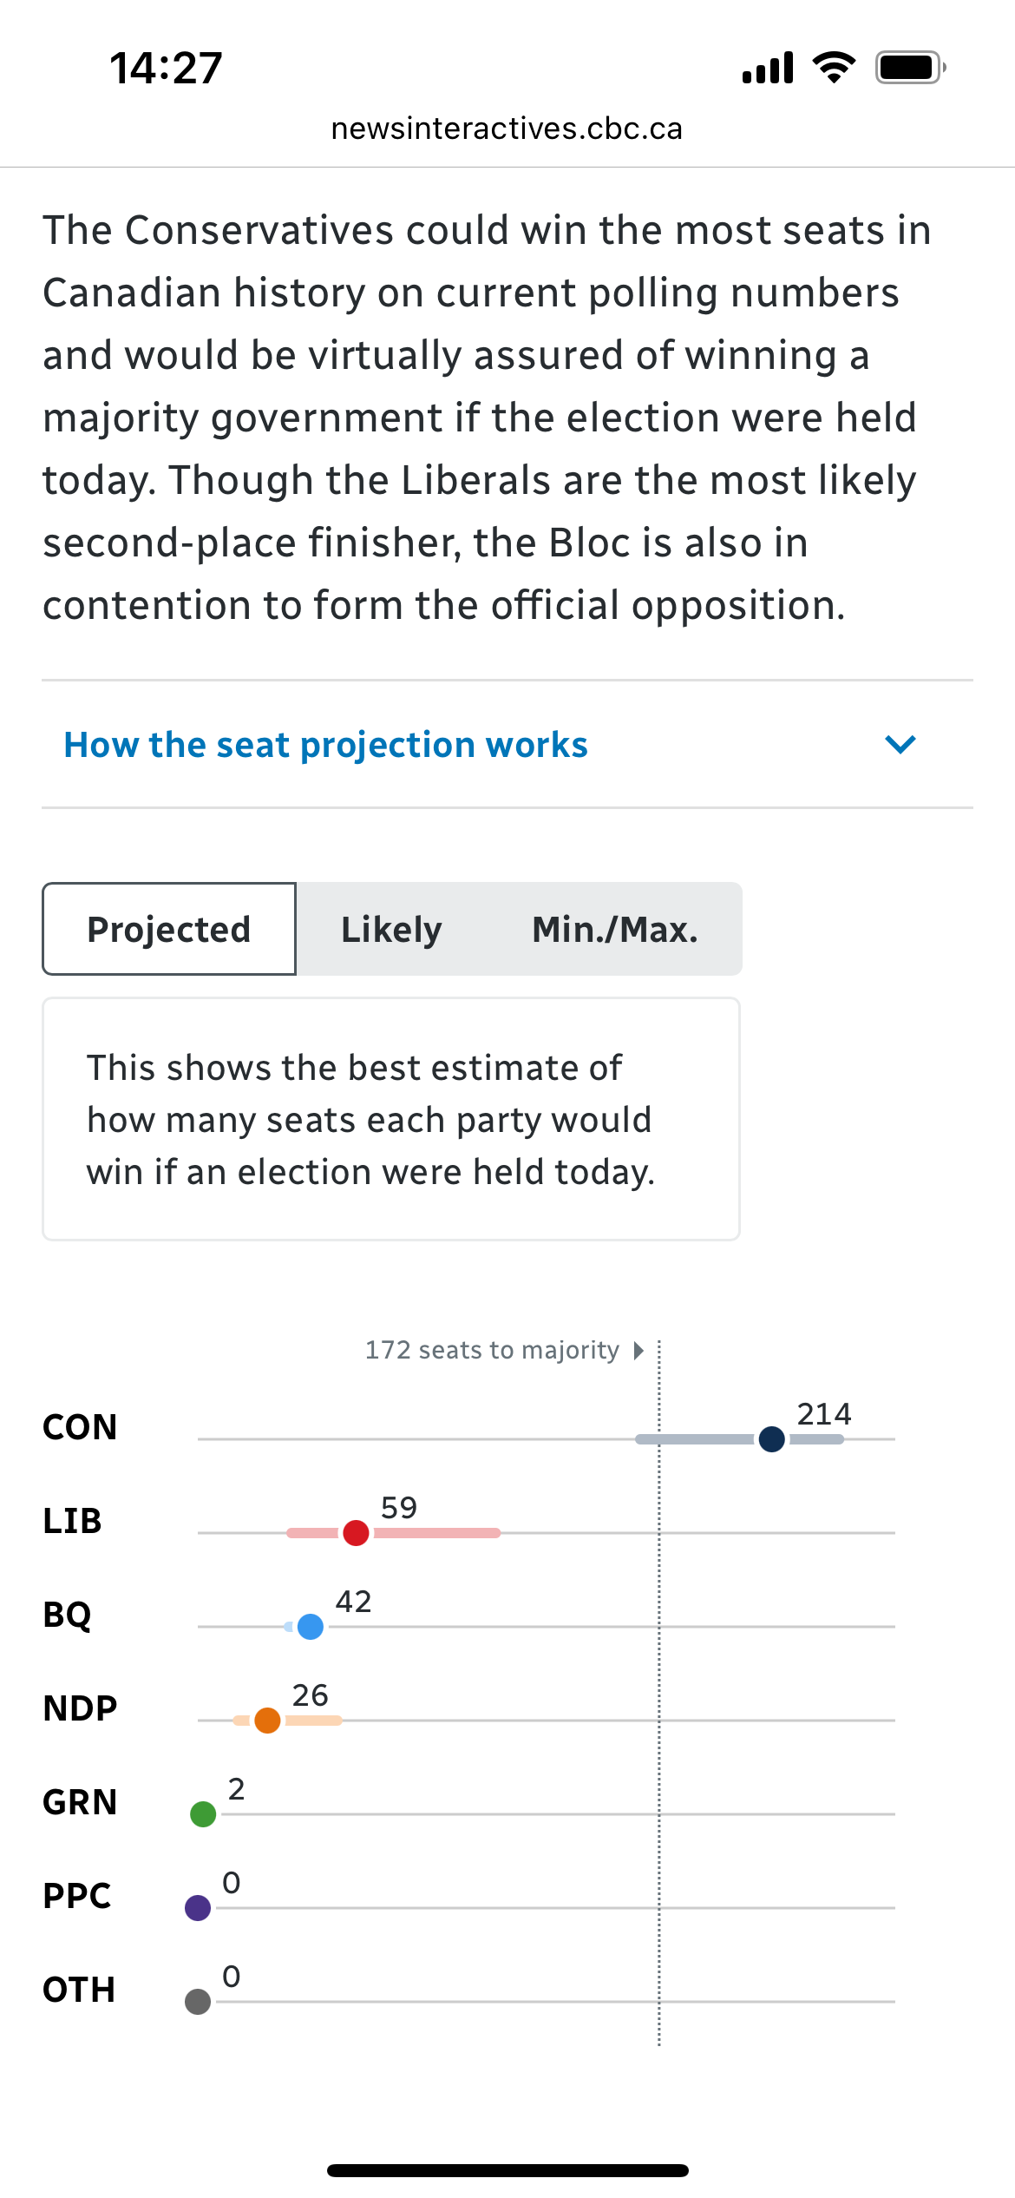Image resolution: width=1015 pixels, height=2198 pixels.
Task: Click the Bloc Québécois blue dot
Action: [311, 1627]
